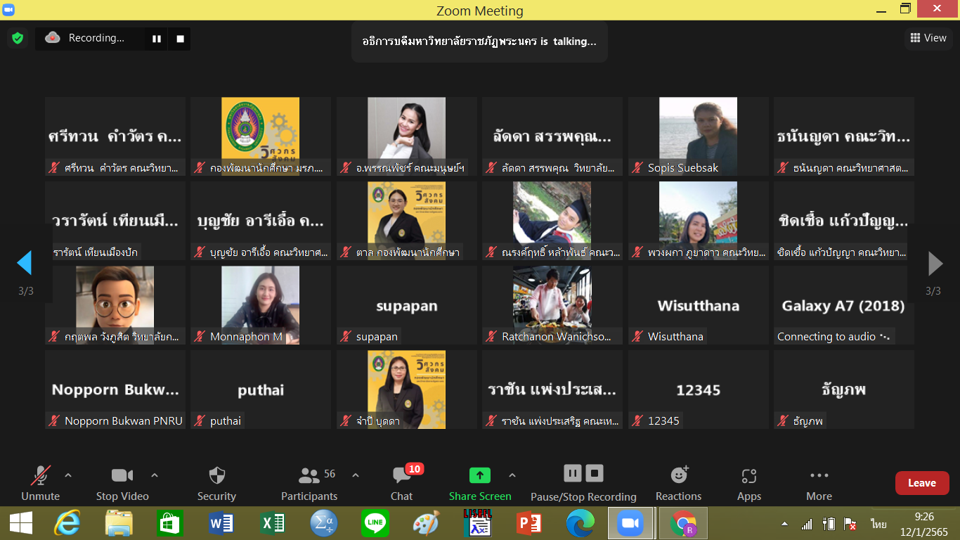The height and width of the screenshot is (540, 960).
Task: Click the red Leave button
Action: pyautogui.click(x=921, y=483)
